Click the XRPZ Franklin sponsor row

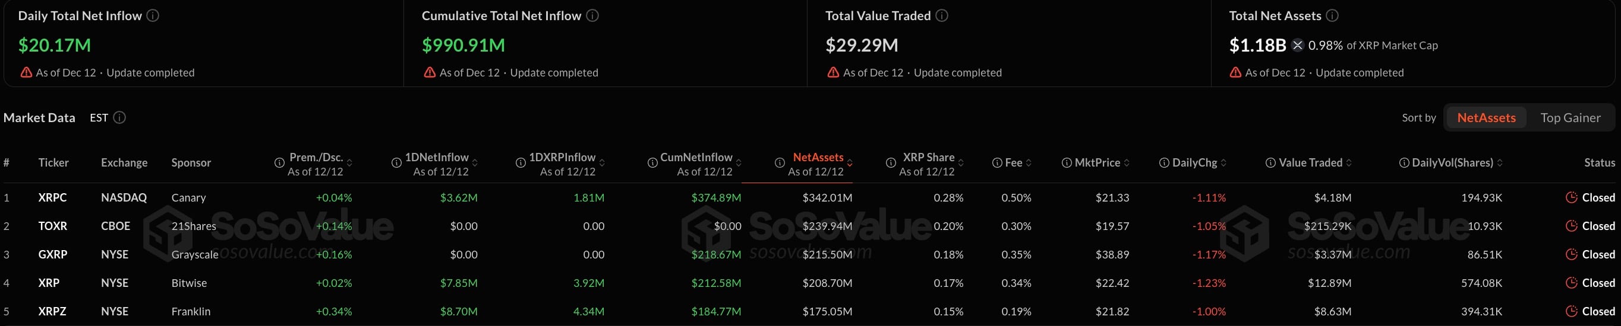pos(191,312)
